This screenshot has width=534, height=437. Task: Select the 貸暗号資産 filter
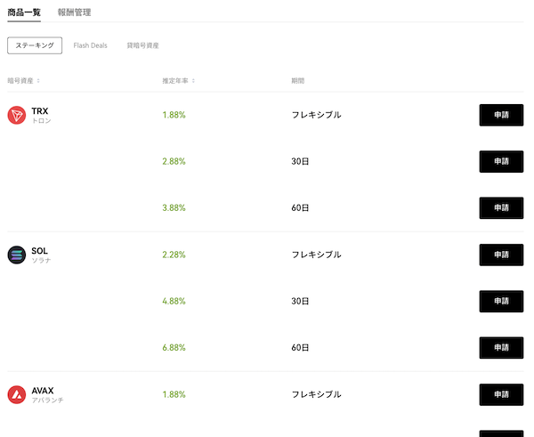tap(142, 45)
